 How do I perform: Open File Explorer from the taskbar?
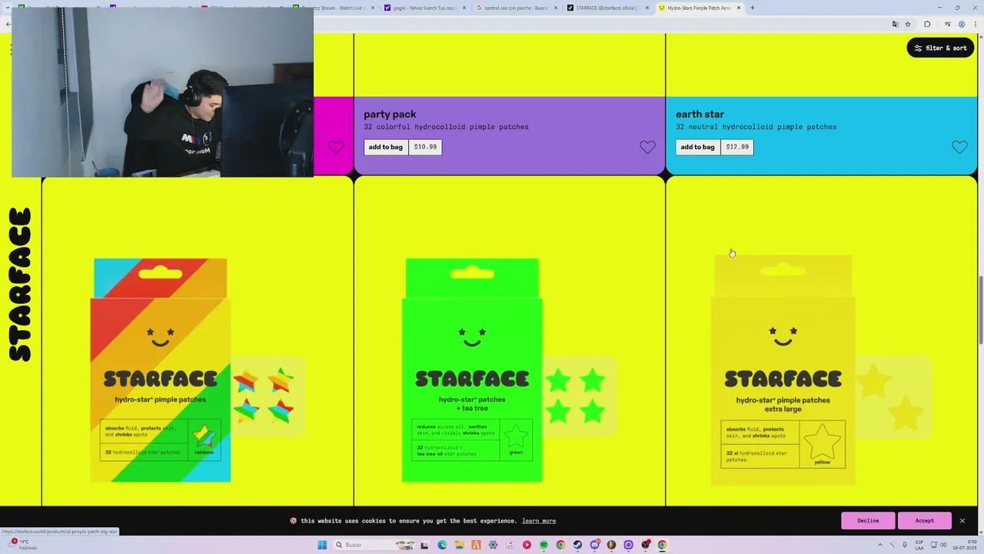click(x=459, y=545)
